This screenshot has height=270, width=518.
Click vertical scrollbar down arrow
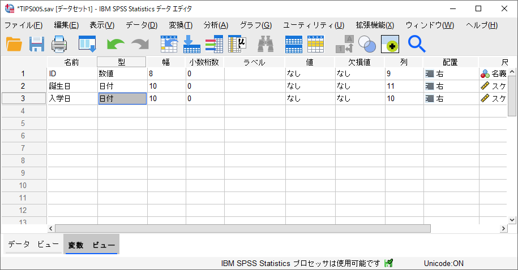pyautogui.click(x=512, y=220)
